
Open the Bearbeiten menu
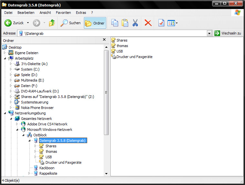point(26,13)
